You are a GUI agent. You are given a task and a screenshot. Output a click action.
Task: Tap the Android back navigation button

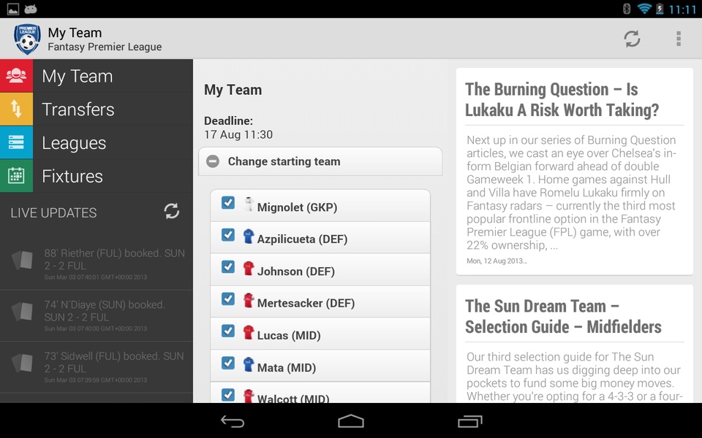coord(233,421)
